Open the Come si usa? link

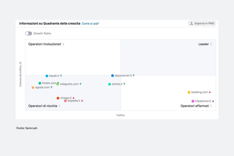tap(90, 24)
